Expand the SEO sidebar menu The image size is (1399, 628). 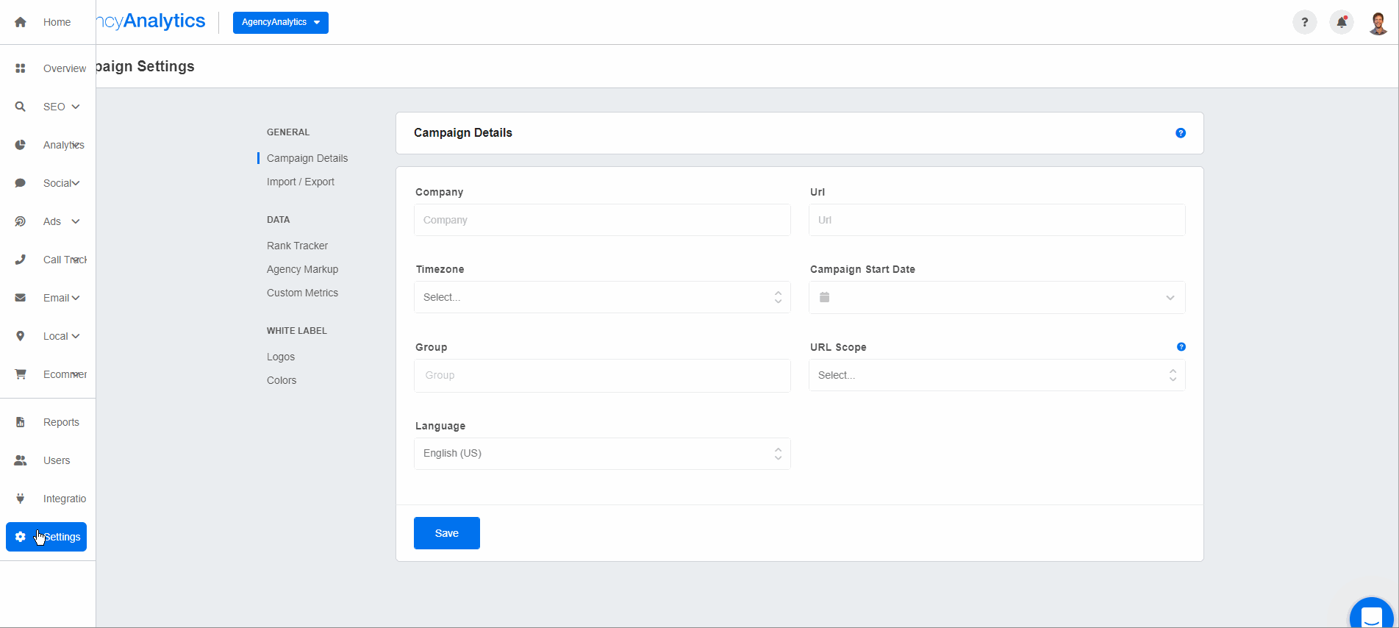tap(61, 107)
